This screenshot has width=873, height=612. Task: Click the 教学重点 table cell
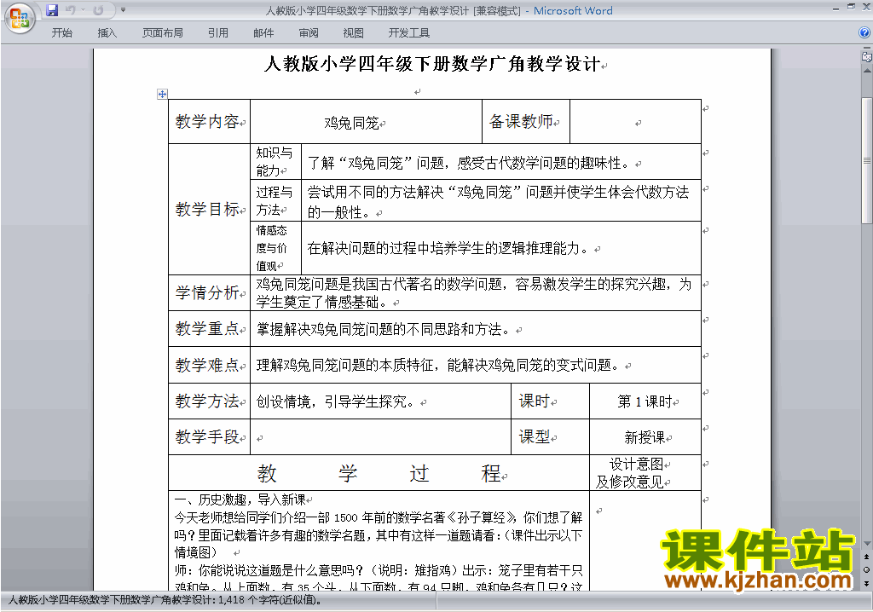point(210,328)
